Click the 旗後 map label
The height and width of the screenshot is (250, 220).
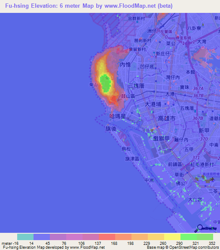click(x=111, y=129)
